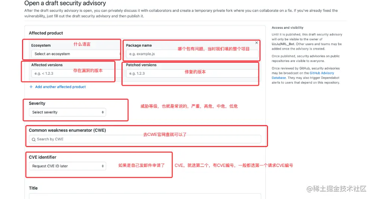Click the Access and visibility heading
This screenshot has height=199, width=373.
click(287, 28)
